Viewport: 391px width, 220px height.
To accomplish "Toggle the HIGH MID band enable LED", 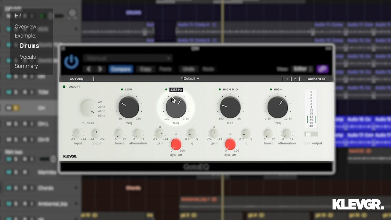I will click(x=220, y=90).
